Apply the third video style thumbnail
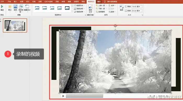The image size is (183, 101). (52, 8)
